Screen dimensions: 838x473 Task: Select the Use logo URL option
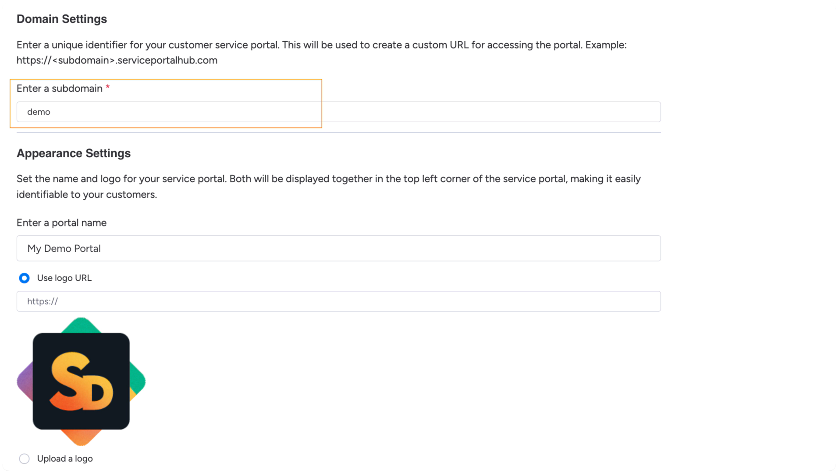coord(24,278)
